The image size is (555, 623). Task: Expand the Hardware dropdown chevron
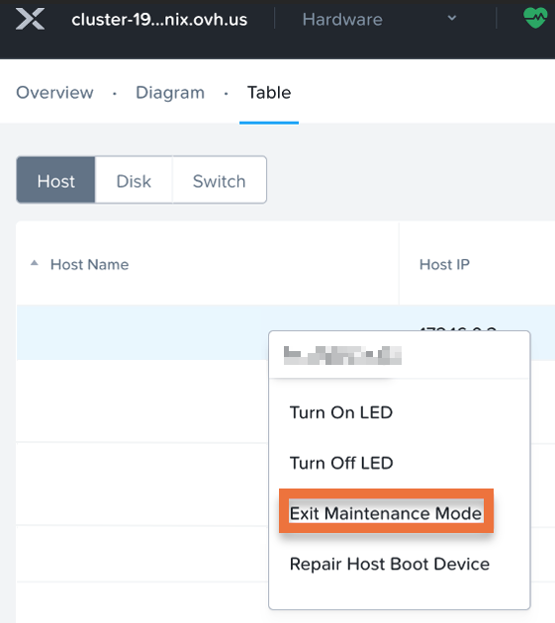click(452, 18)
